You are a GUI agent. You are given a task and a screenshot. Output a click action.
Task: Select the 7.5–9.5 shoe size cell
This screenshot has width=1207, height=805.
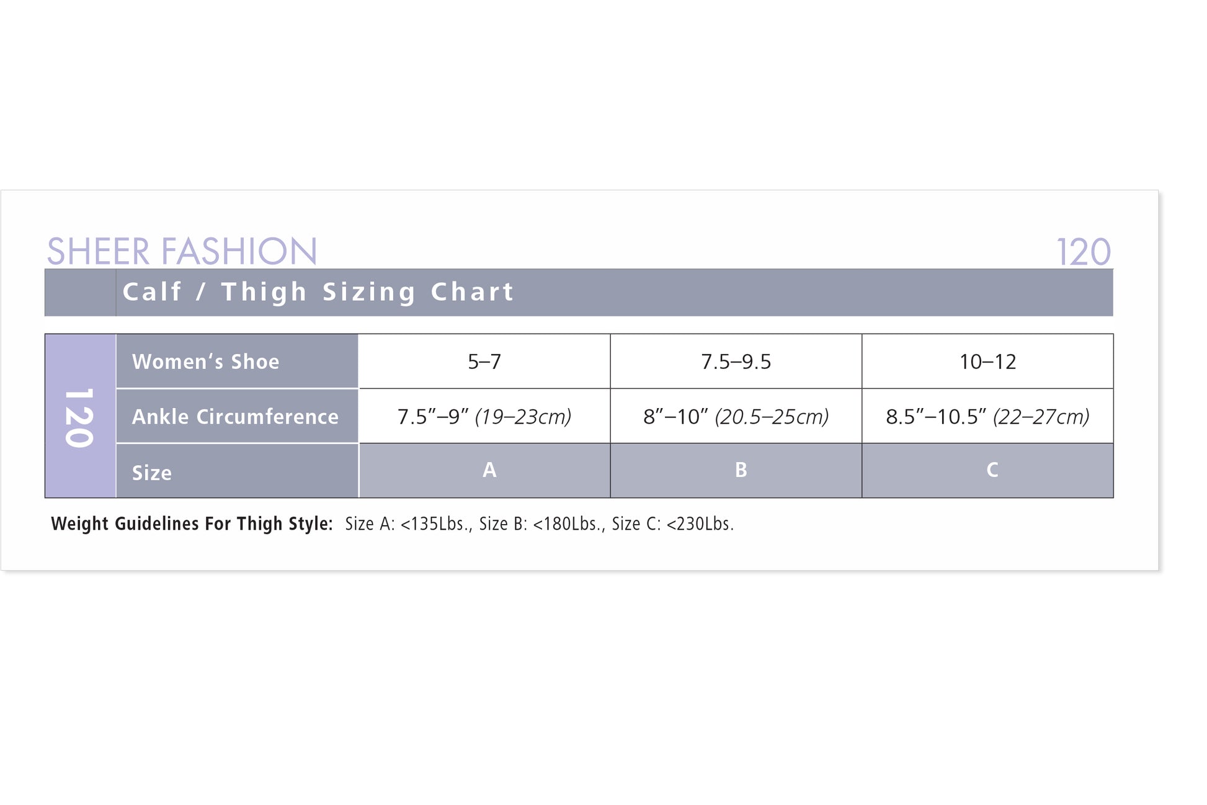pyautogui.click(x=736, y=362)
